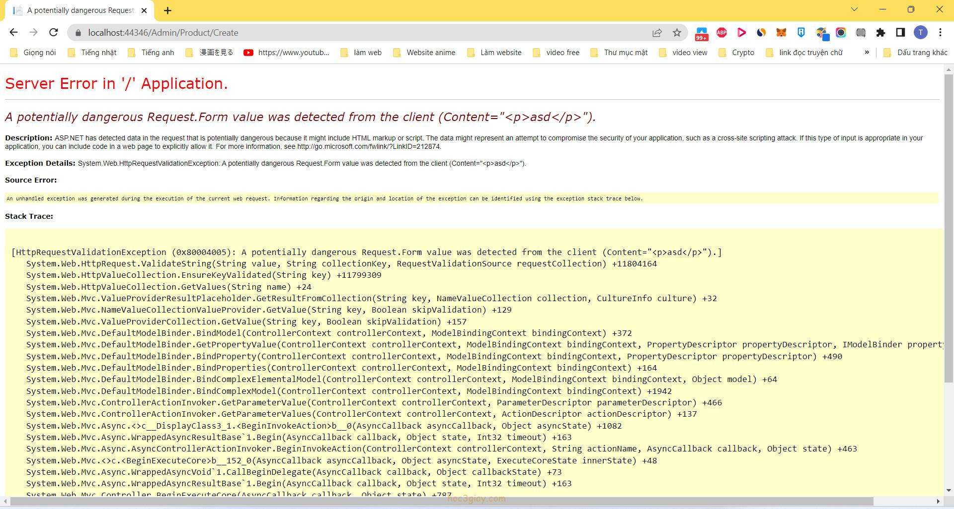Screen dimensions: 954x509
Task: Click the Adblock Plus extension icon
Action: (721, 33)
